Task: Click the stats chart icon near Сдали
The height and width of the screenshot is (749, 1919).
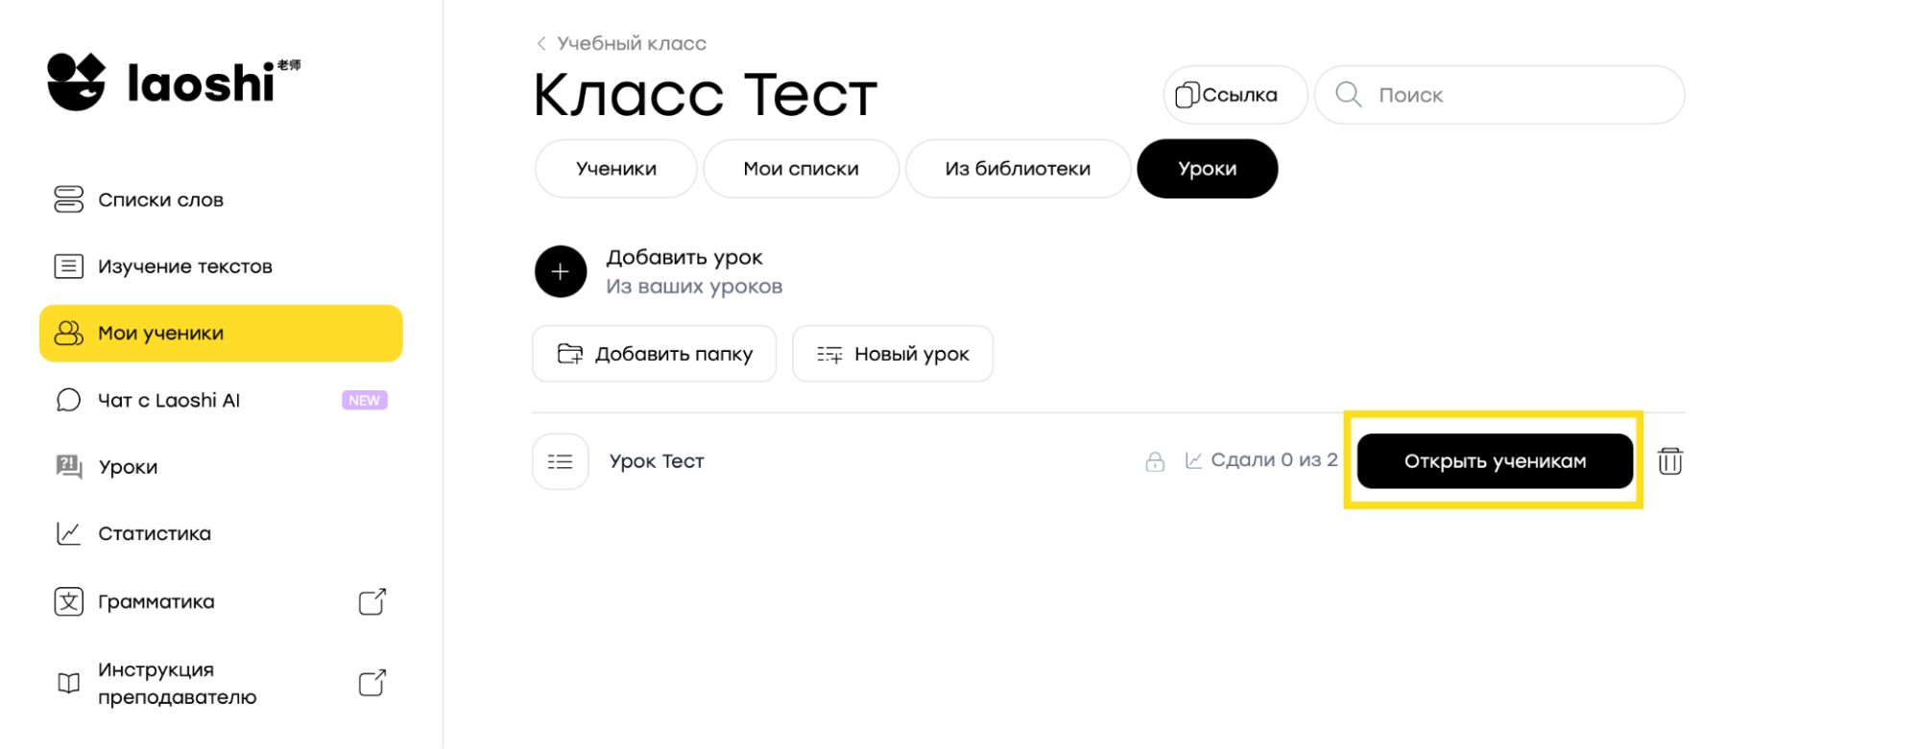Action: [x=1193, y=461]
